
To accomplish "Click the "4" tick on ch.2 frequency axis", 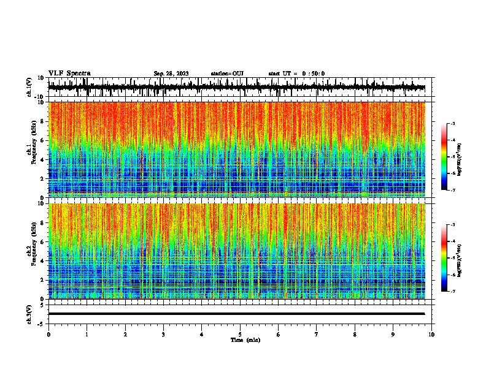I will [42, 261].
